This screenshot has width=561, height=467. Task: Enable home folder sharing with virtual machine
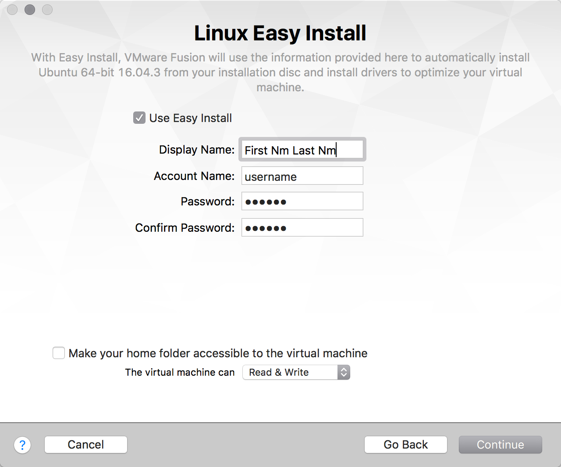click(59, 353)
